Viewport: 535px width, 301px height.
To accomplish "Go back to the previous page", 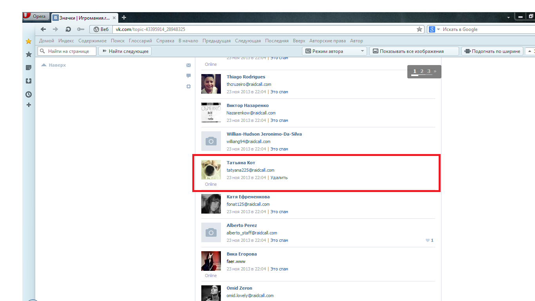I will pyautogui.click(x=43, y=29).
